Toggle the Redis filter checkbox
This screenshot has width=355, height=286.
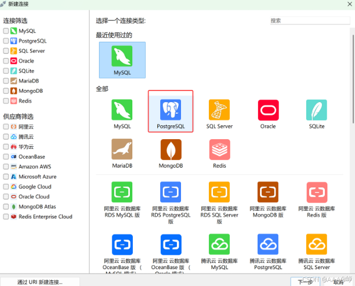[x=6, y=101]
